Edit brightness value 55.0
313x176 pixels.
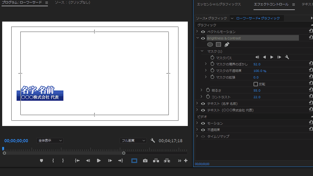tap(257, 90)
